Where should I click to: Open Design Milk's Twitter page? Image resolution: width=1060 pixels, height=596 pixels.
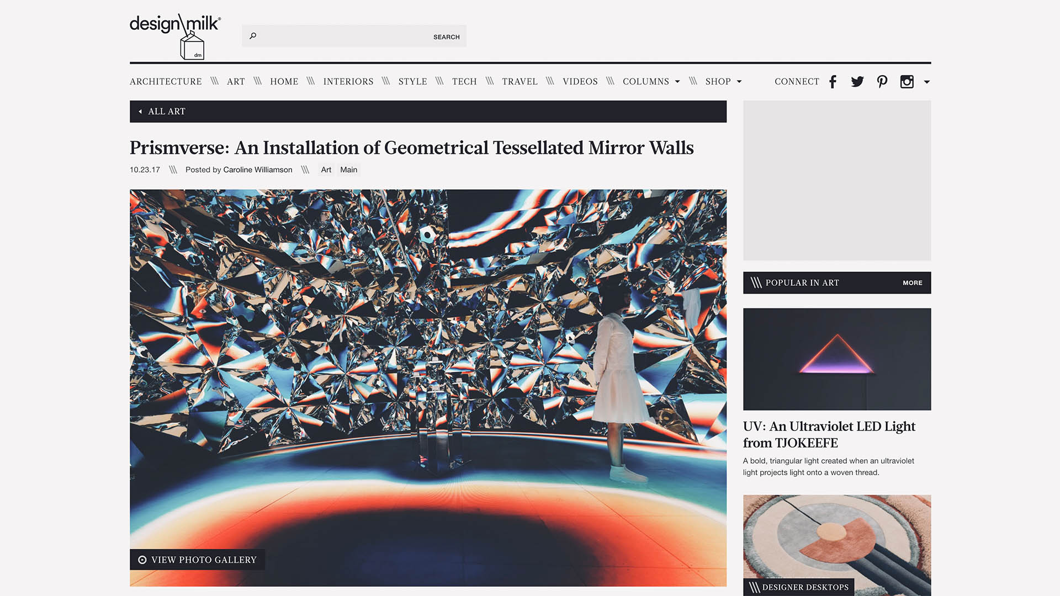point(857,82)
